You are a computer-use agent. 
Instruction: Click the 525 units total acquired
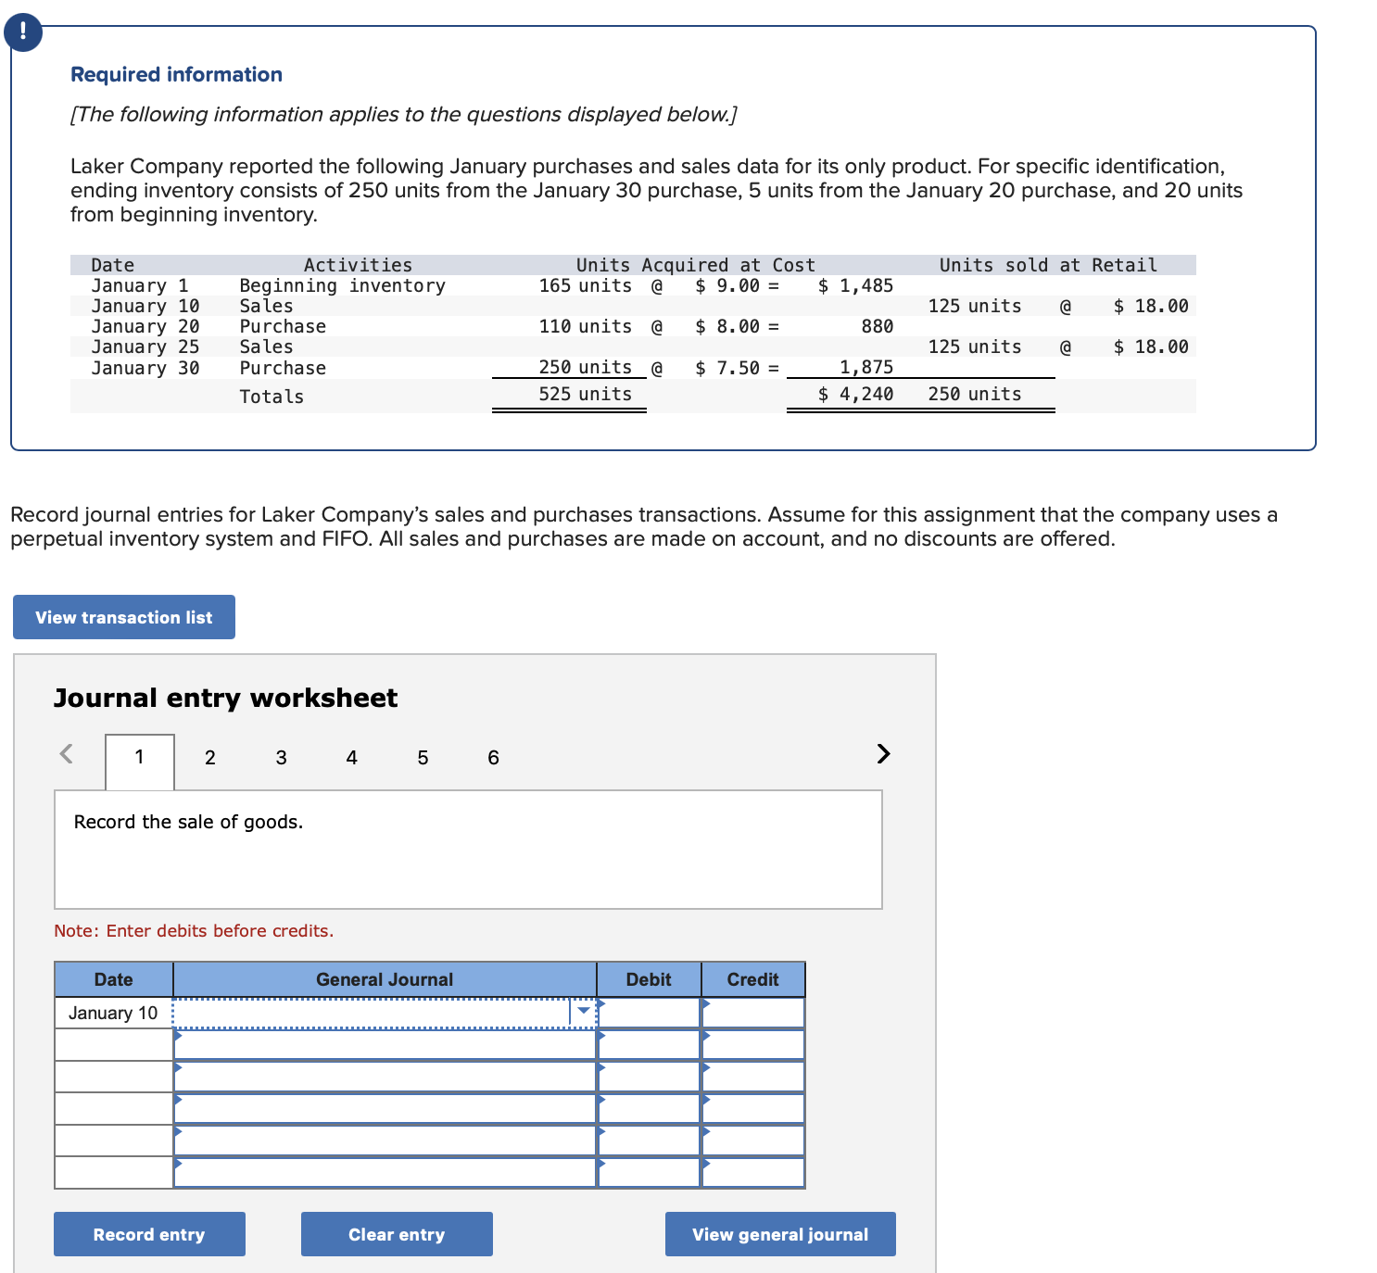click(x=586, y=394)
